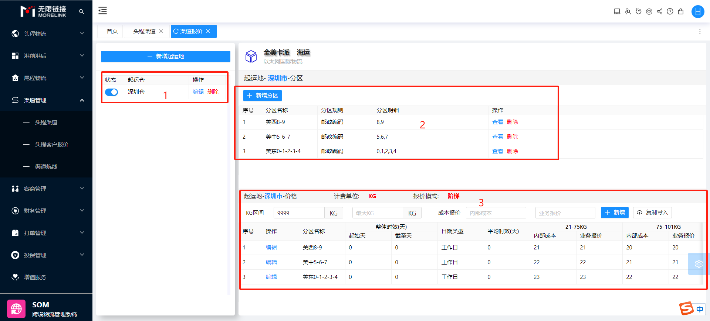Click the clock history icon in header
710x321 pixels.
pos(638,11)
